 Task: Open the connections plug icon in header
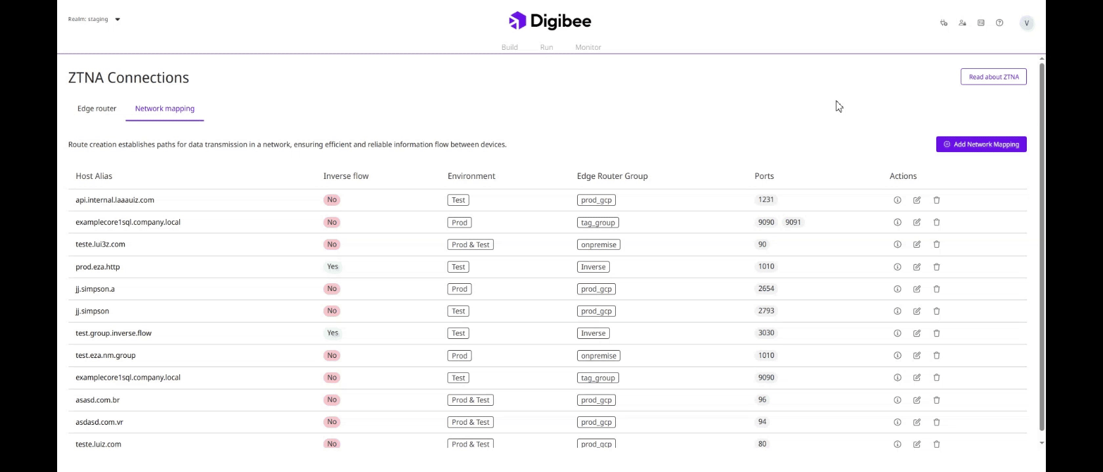pyautogui.click(x=943, y=23)
